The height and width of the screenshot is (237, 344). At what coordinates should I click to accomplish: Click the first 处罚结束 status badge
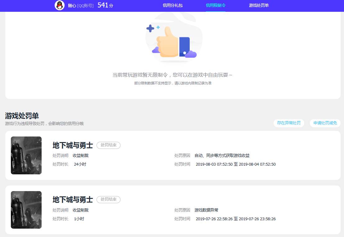click(108, 145)
